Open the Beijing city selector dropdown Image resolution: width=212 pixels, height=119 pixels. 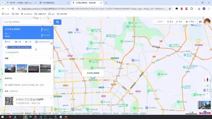click(160, 21)
